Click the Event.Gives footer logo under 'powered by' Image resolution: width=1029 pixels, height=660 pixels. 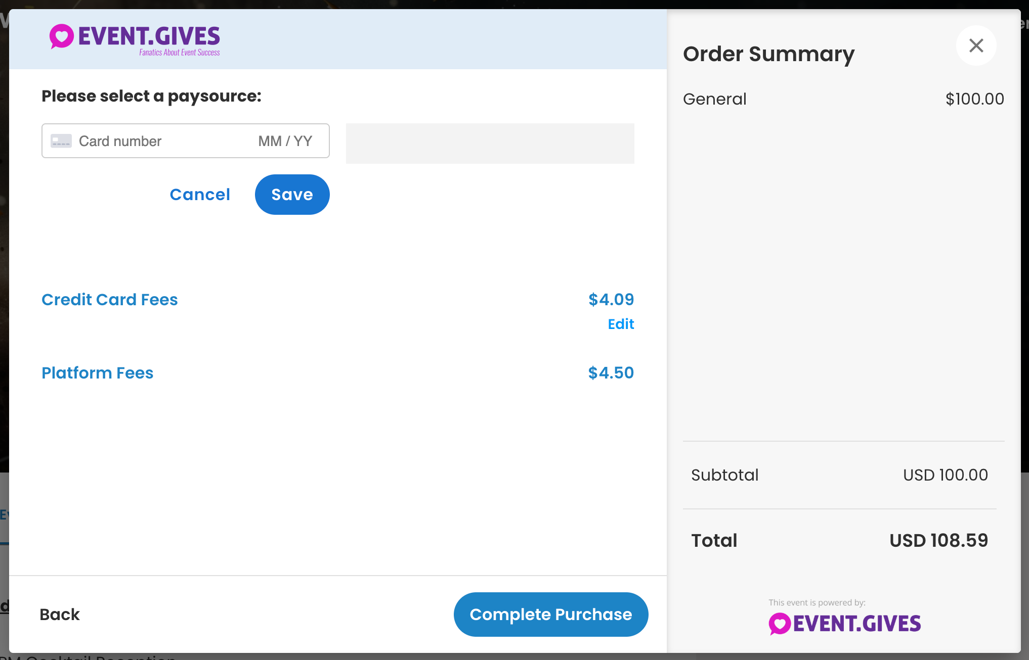click(x=844, y=624)
